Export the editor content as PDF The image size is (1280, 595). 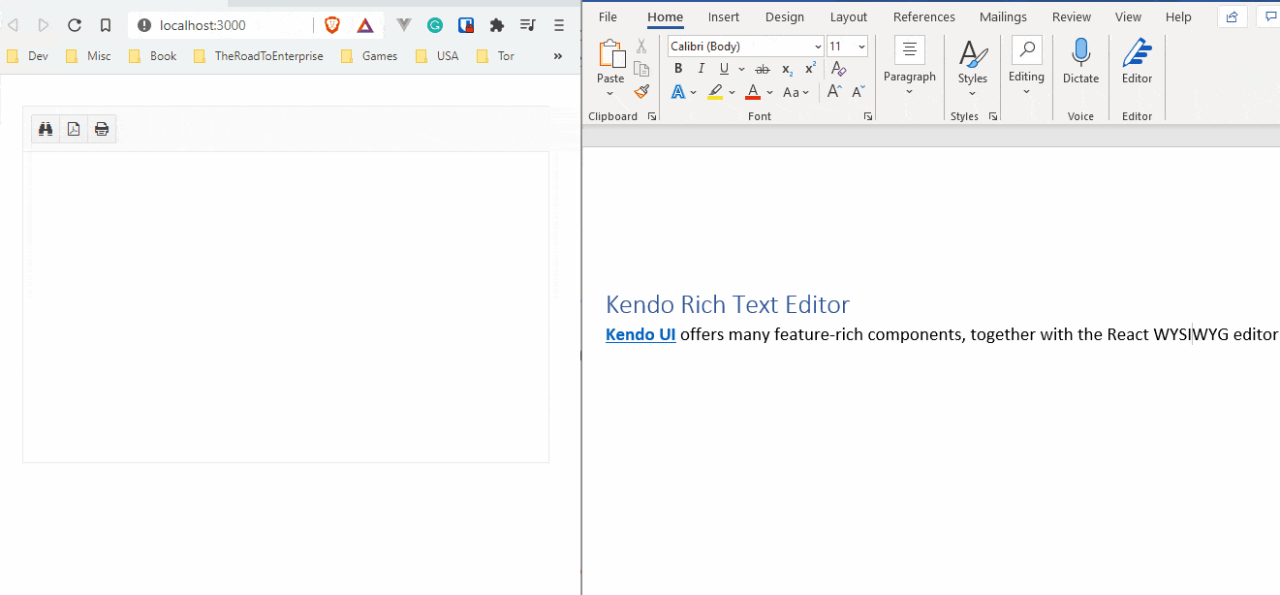point(73,128)
